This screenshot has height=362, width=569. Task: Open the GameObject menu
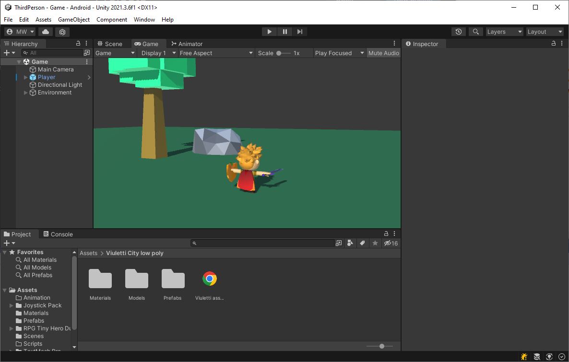[x=73, y=20]
